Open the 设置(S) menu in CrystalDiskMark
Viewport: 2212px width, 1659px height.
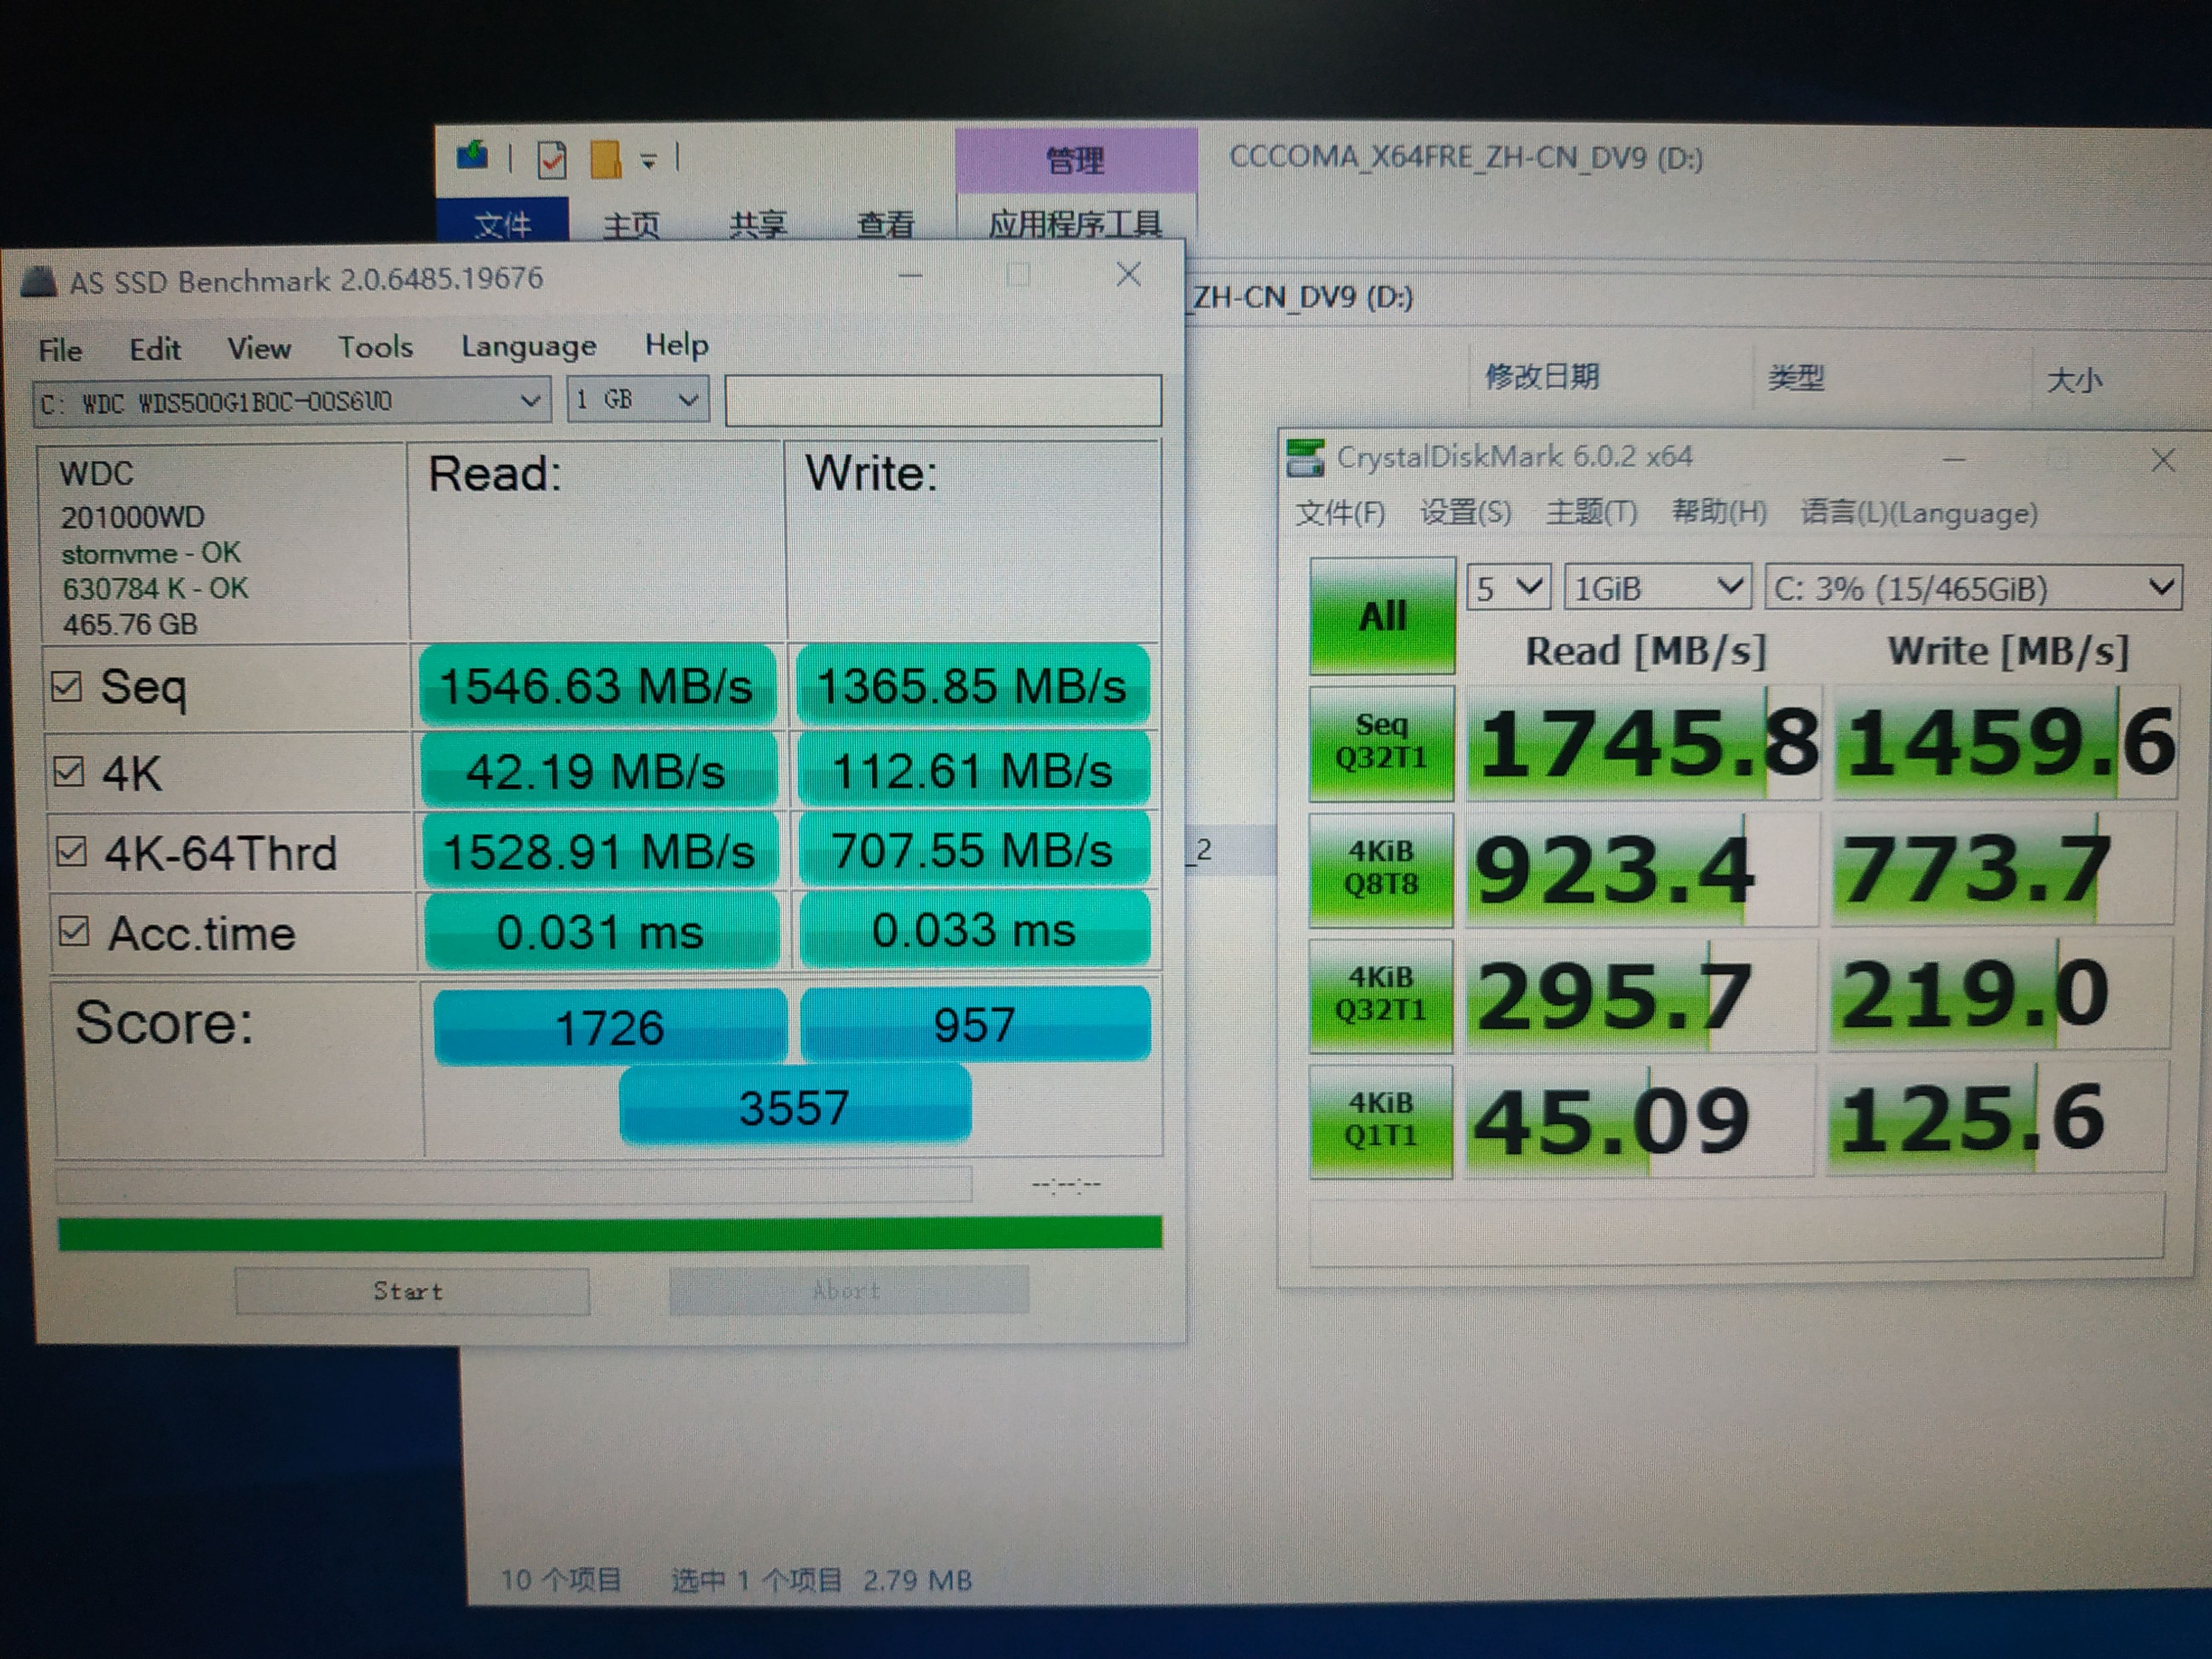(x=1465, y=513)
